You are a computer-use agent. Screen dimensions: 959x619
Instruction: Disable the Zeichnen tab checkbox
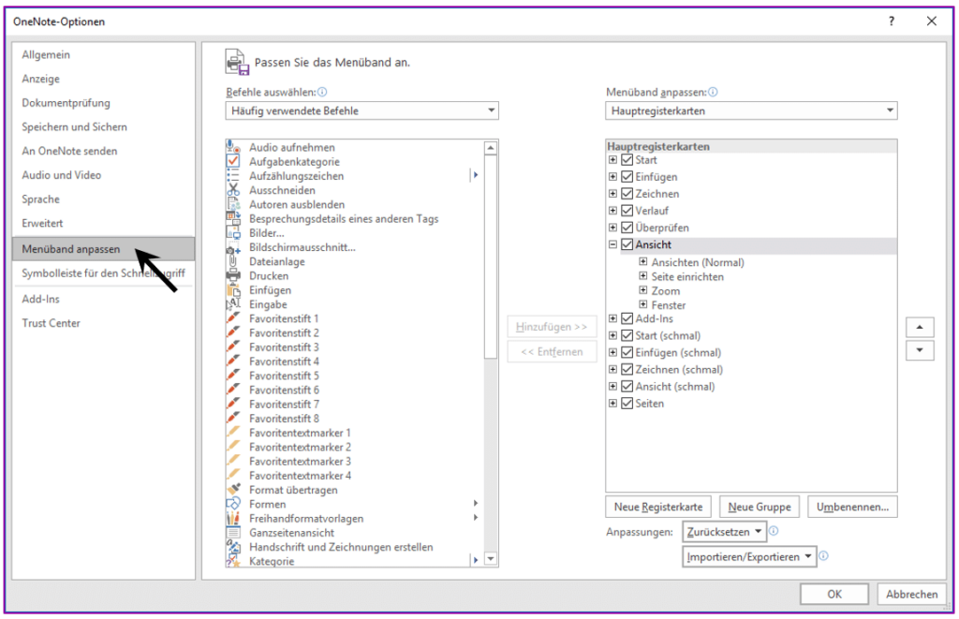[x=627, y=193]
